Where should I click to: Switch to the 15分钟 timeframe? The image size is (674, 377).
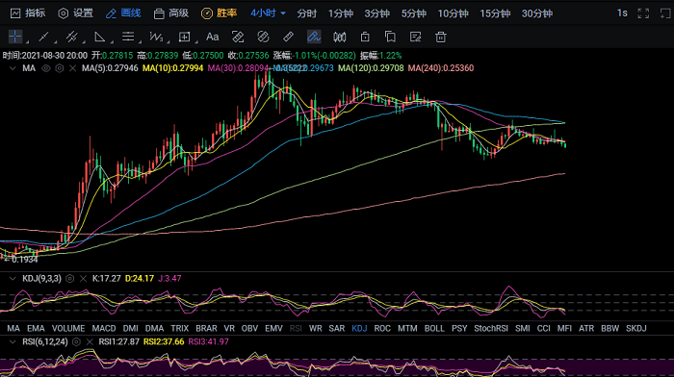coord(495,13)
